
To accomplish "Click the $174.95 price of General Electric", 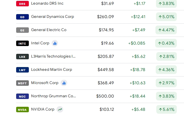I will 106,30.
